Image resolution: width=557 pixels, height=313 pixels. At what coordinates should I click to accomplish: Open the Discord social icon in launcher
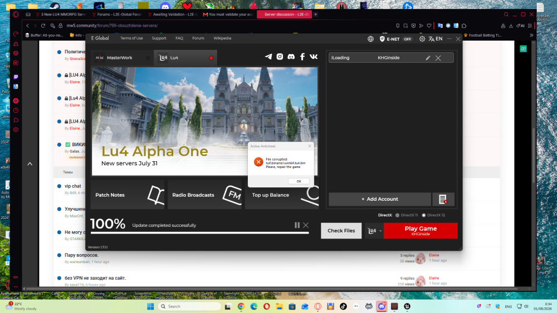(291, 57)
